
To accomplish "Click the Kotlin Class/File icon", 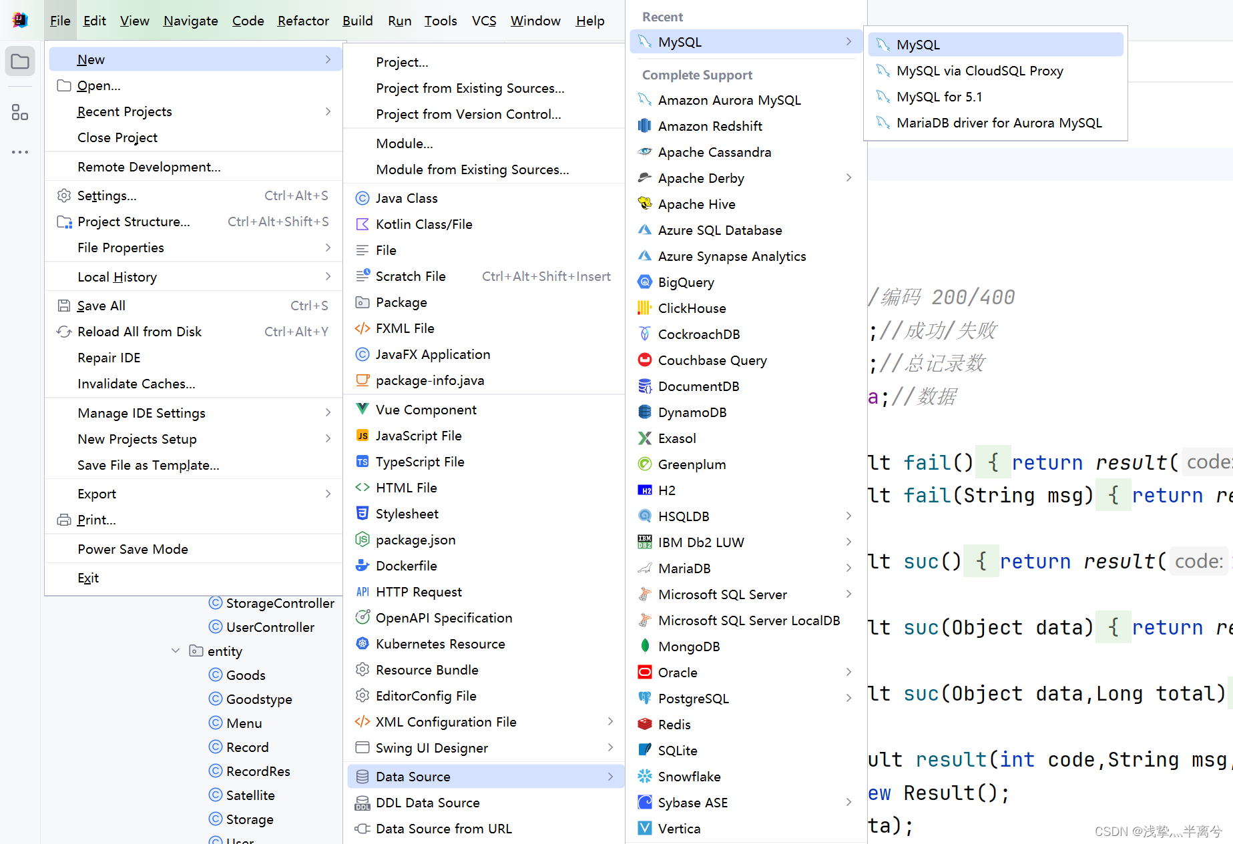I will [x=362, y=224].
